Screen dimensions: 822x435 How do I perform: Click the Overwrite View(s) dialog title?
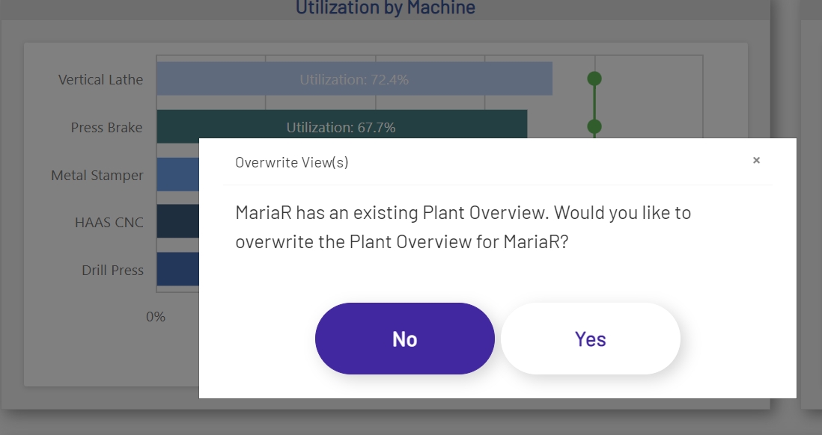(291, 162)
